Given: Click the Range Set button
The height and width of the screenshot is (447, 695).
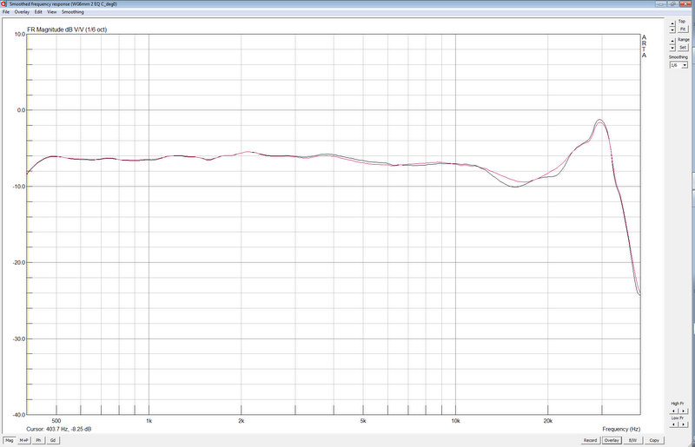Looking at the screenshot, I should [x=683, y=48].
